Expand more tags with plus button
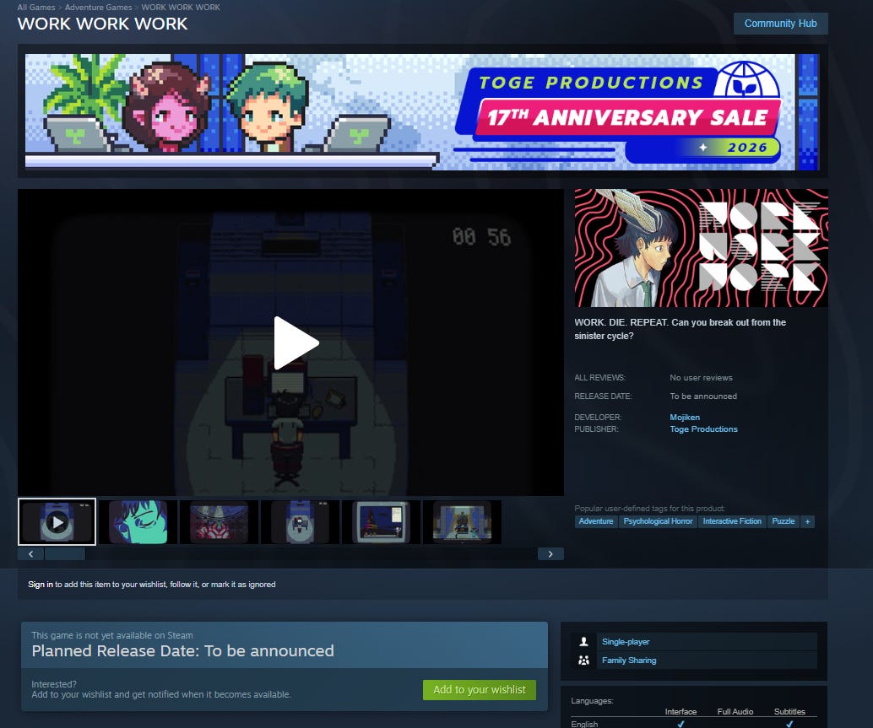 click(807, 521)
